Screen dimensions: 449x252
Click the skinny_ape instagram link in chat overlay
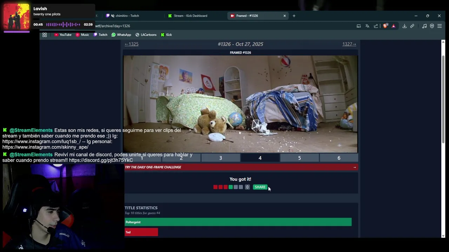[x=45, y=147]
